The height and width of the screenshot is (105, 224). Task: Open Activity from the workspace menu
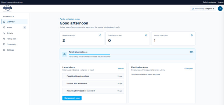coord(14,33)
